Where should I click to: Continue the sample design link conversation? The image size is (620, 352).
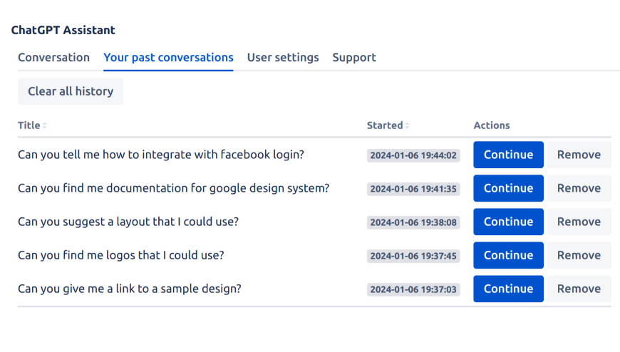[508, 289]
